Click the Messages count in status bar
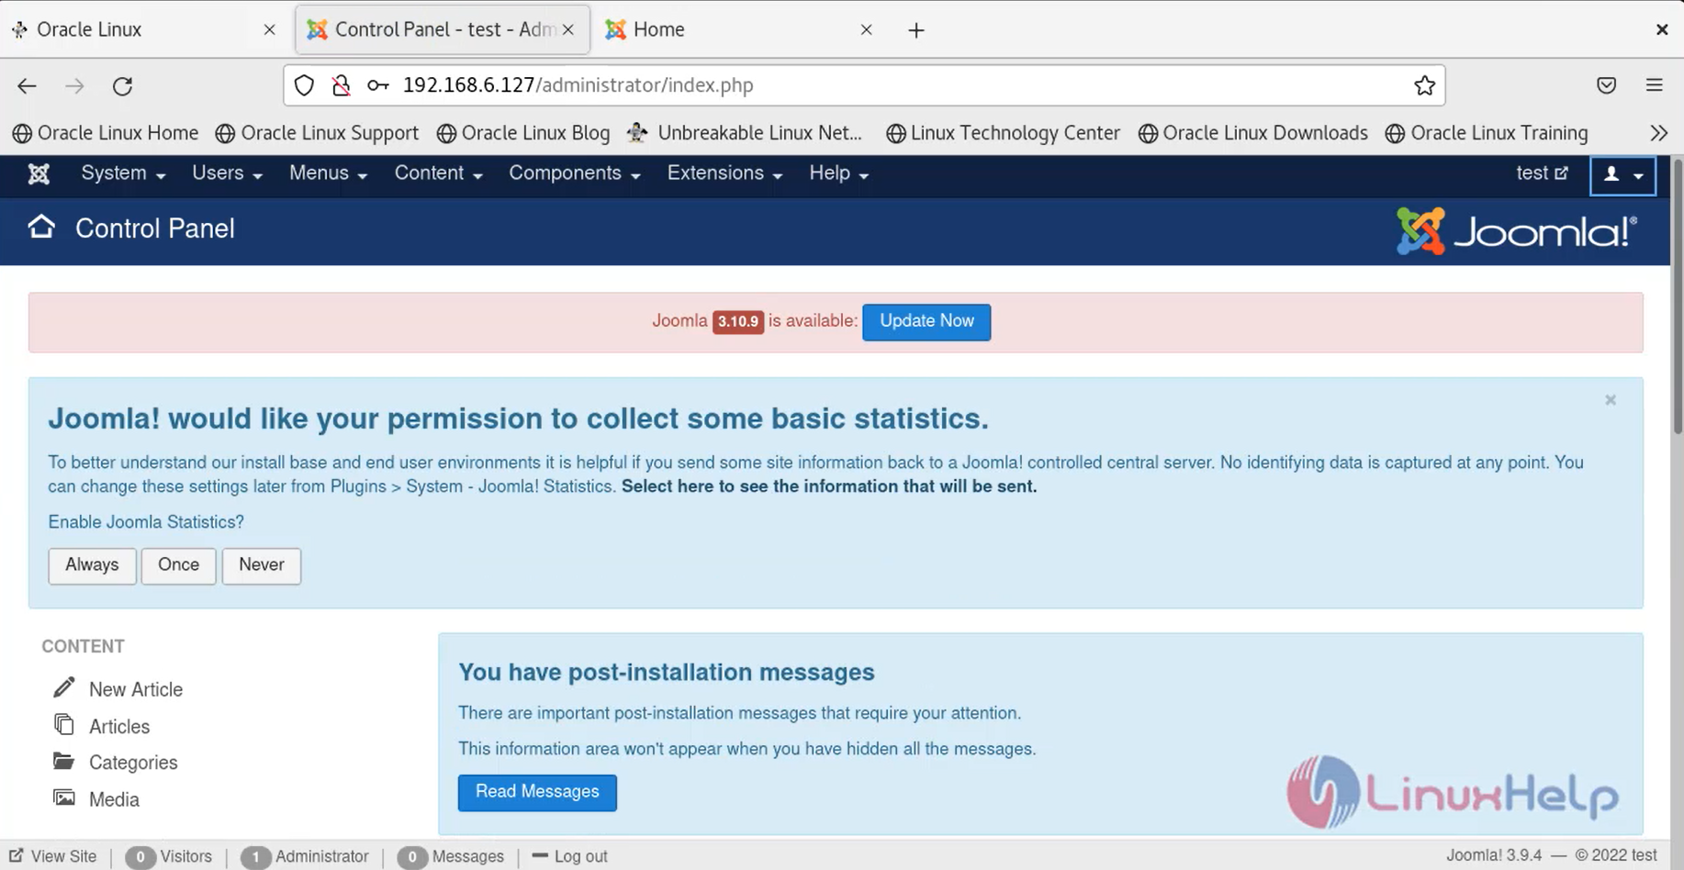 [451, 856]
